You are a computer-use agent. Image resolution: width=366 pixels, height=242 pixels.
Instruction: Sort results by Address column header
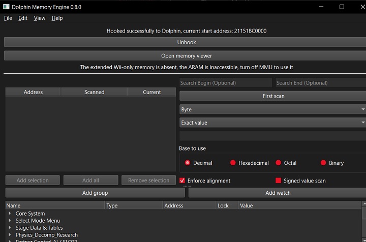click(x=33, y=92)
